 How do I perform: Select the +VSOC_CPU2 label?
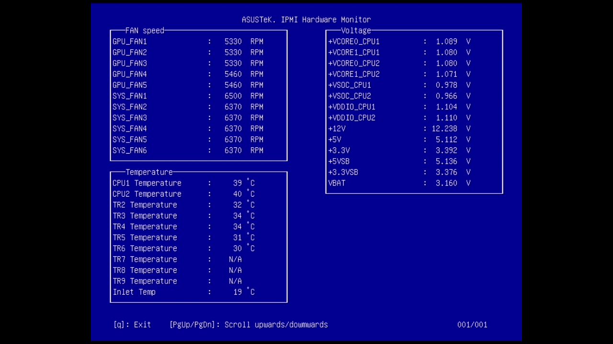tap(350, 96)
